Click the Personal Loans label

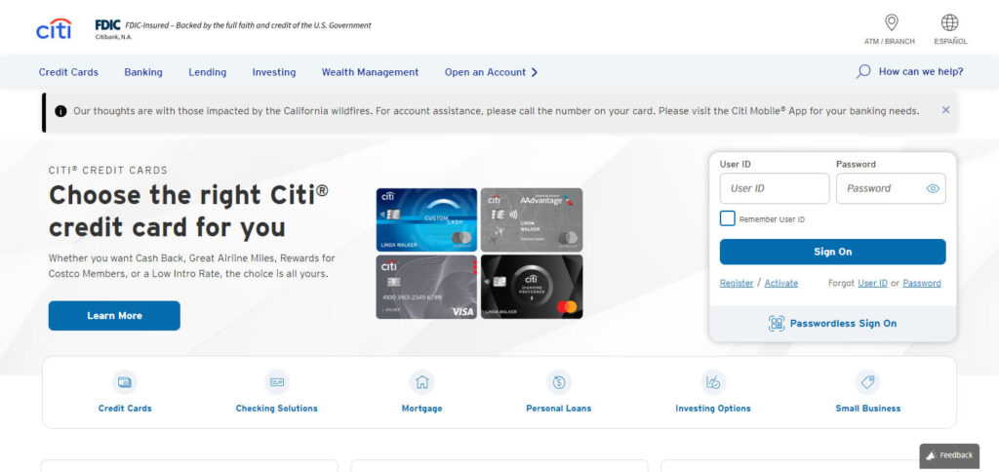pos(559,409)
